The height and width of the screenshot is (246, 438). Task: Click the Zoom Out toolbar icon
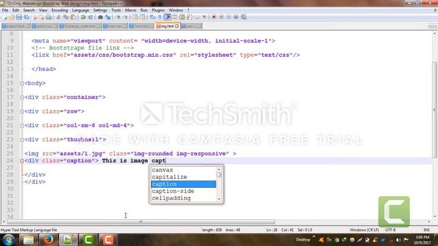[126, 17]
